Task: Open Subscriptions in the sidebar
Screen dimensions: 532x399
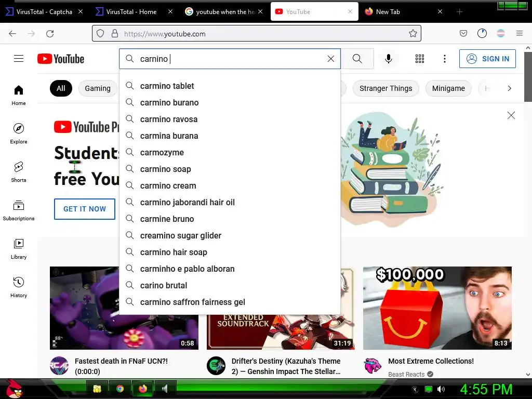Action: pos(19,210)
